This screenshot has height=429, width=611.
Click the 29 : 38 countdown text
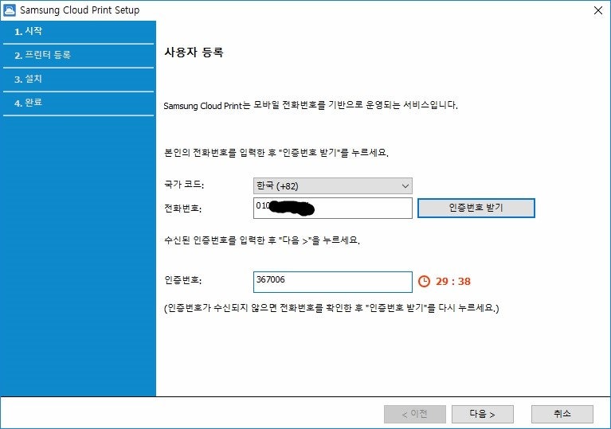point(452,282)
